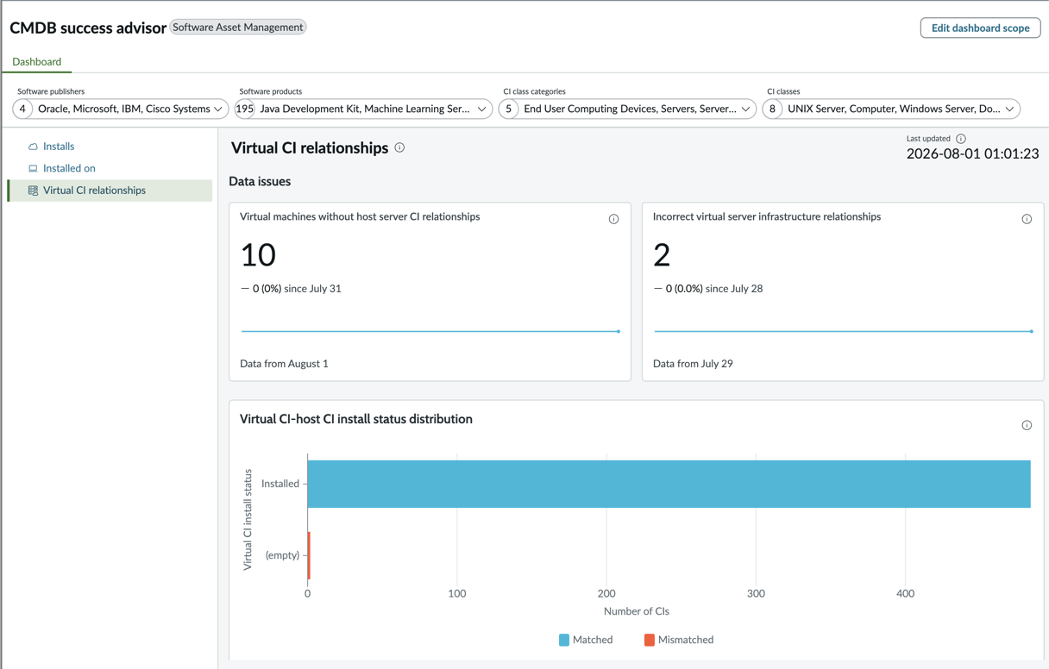The image size is (1049, 669).
Task: Open Installed on in the sidebar
Action: [69, 168]
